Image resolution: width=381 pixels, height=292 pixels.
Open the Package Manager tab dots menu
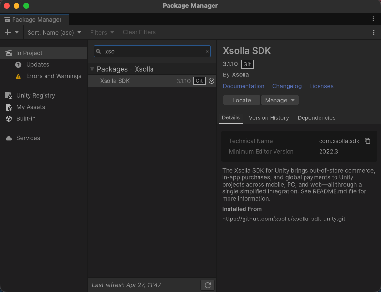pos(373,19)
